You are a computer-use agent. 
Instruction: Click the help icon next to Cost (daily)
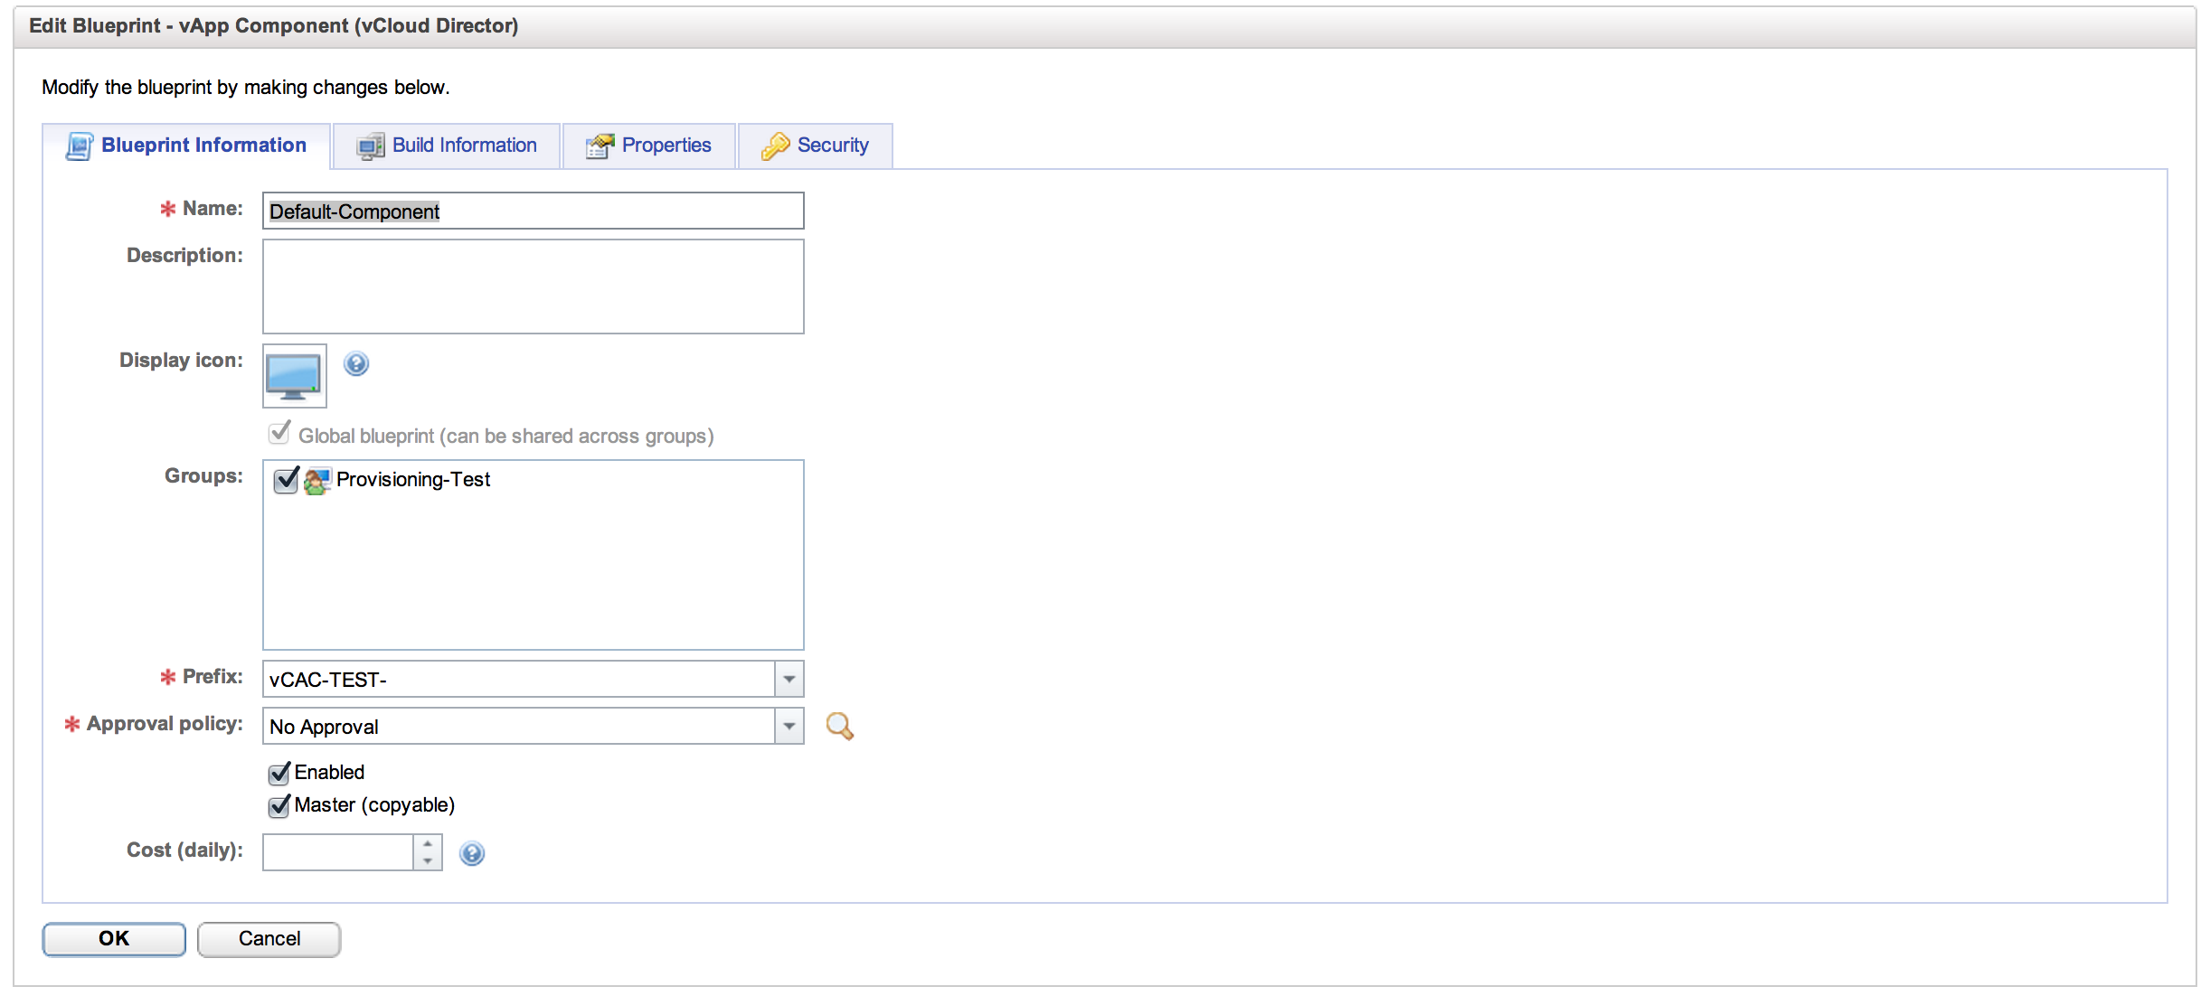tap(471, 853)
